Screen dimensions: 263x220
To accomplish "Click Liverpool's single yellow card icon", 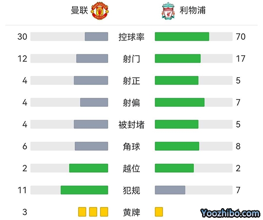I will (159, 212).
